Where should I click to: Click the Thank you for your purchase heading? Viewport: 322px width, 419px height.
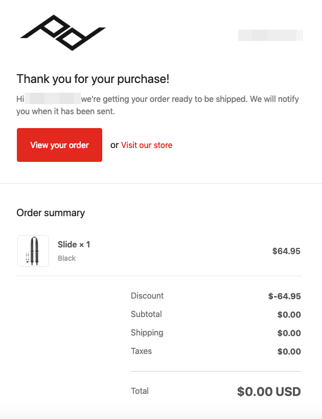pos(93,79)
